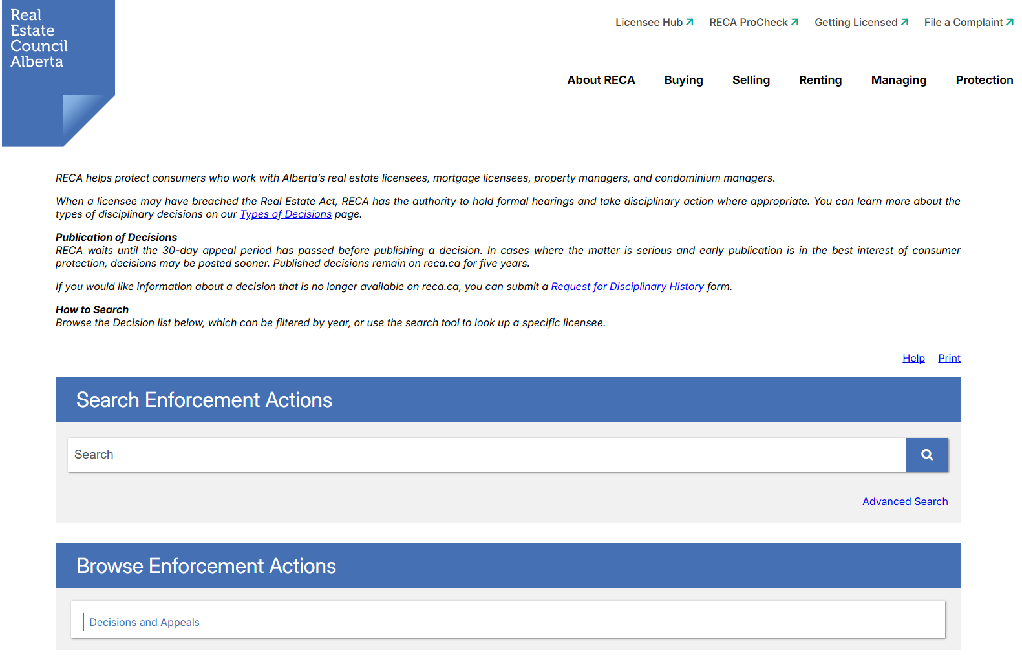This screenshot has height=655, width=1022.
Task: Open the About RECA menu
Action: (601, 80)
